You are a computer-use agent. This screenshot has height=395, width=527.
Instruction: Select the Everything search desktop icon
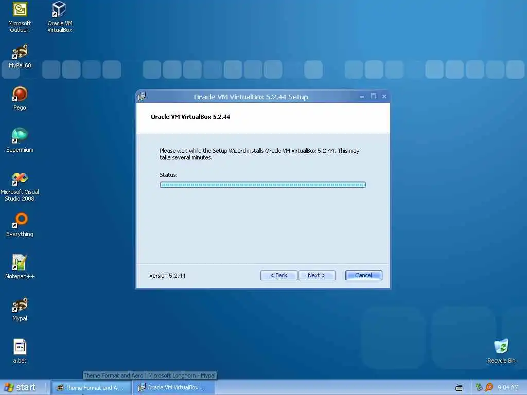click(x=20, y=225)
